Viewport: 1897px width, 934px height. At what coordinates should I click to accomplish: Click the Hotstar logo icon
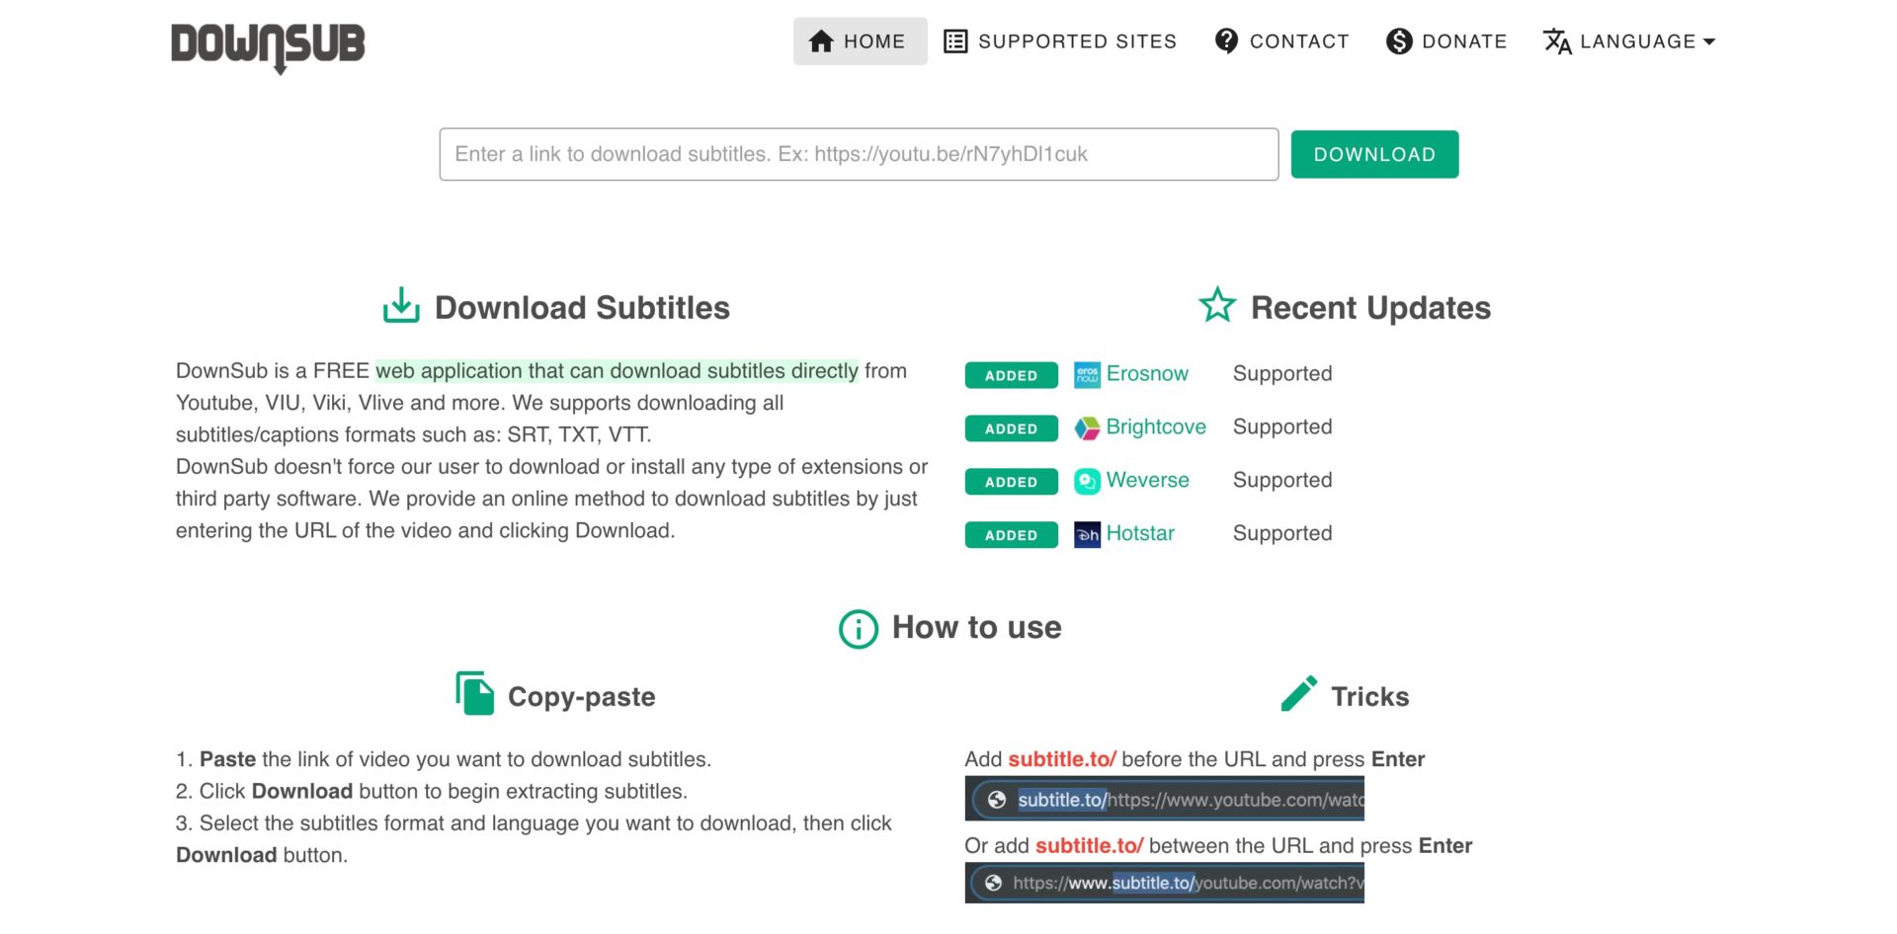coord(1085,535)
